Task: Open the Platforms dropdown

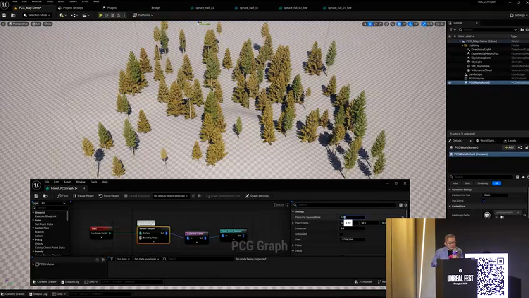Action: click(x=143, y=15)
